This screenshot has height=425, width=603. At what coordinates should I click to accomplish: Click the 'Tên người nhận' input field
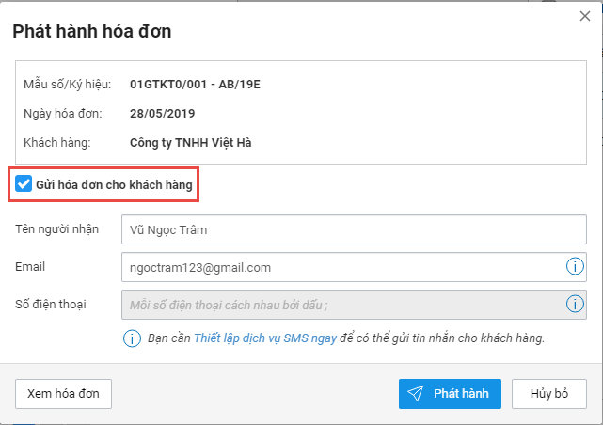(x=354, y=229)
